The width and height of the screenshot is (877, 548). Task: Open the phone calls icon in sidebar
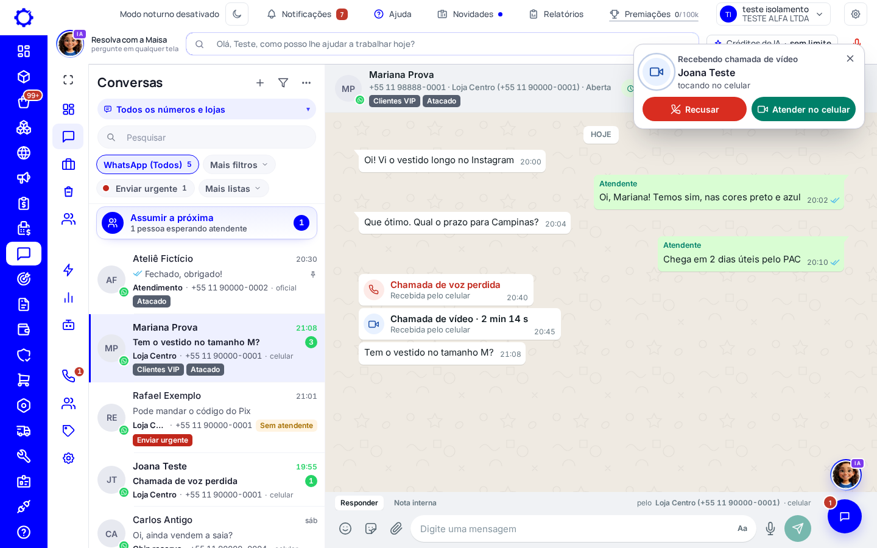point(68,376)
